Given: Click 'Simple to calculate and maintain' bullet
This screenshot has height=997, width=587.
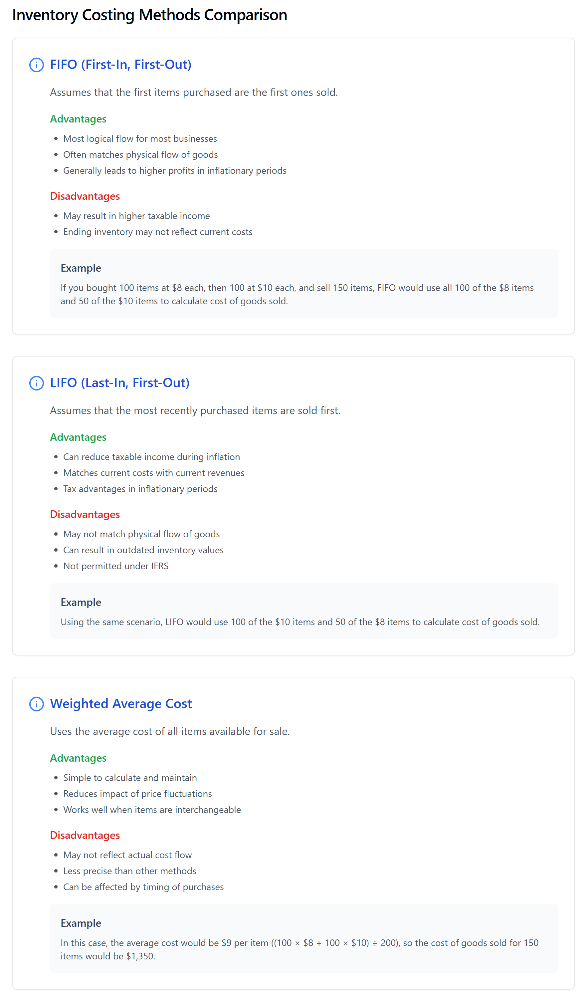Looking at the screenshot, I should click(x=130, y=778).
